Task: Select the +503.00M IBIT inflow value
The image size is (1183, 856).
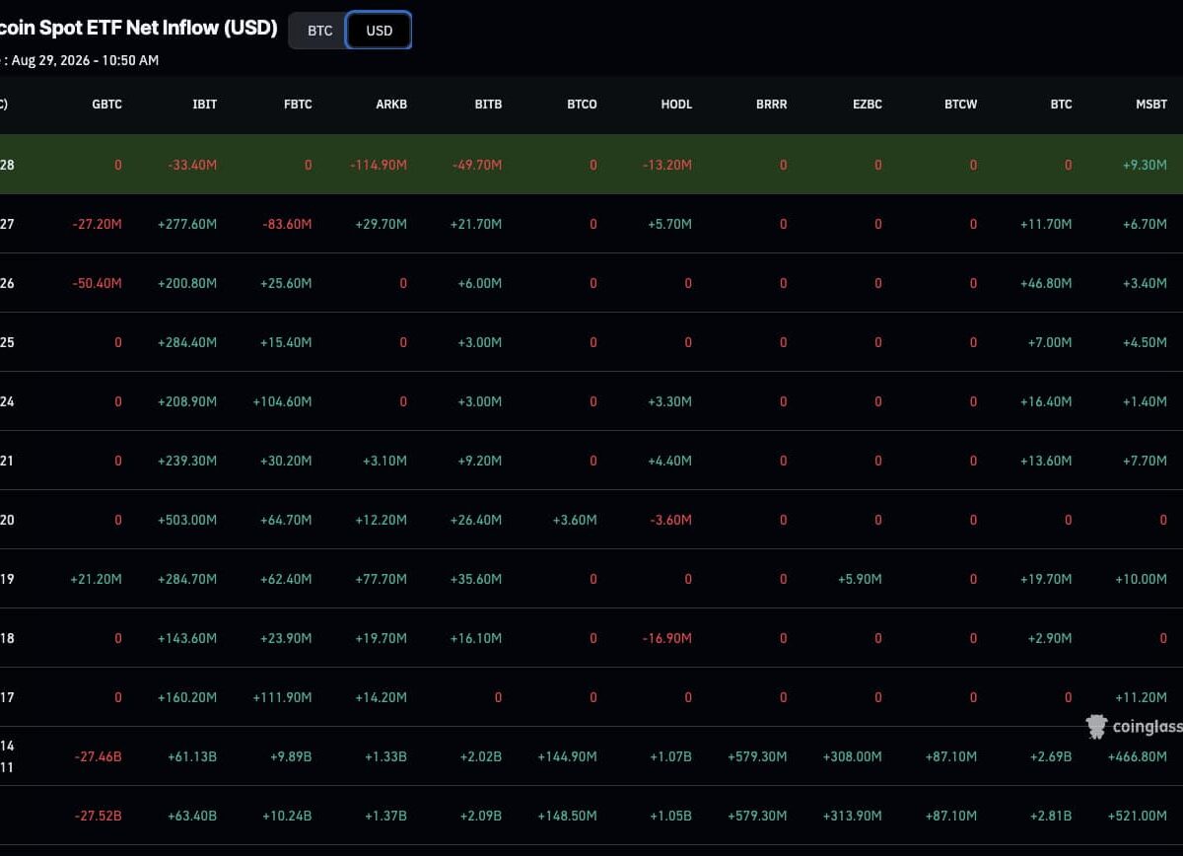Action: point(187,520)
